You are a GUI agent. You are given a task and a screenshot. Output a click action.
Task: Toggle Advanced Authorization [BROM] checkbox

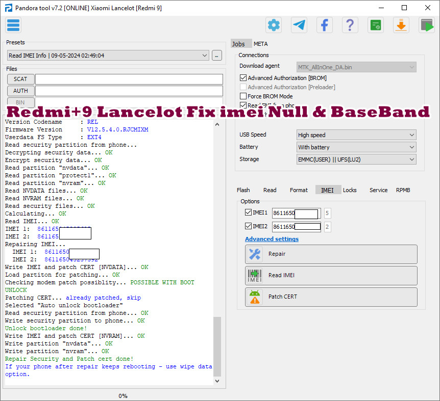tap(243, 78)
